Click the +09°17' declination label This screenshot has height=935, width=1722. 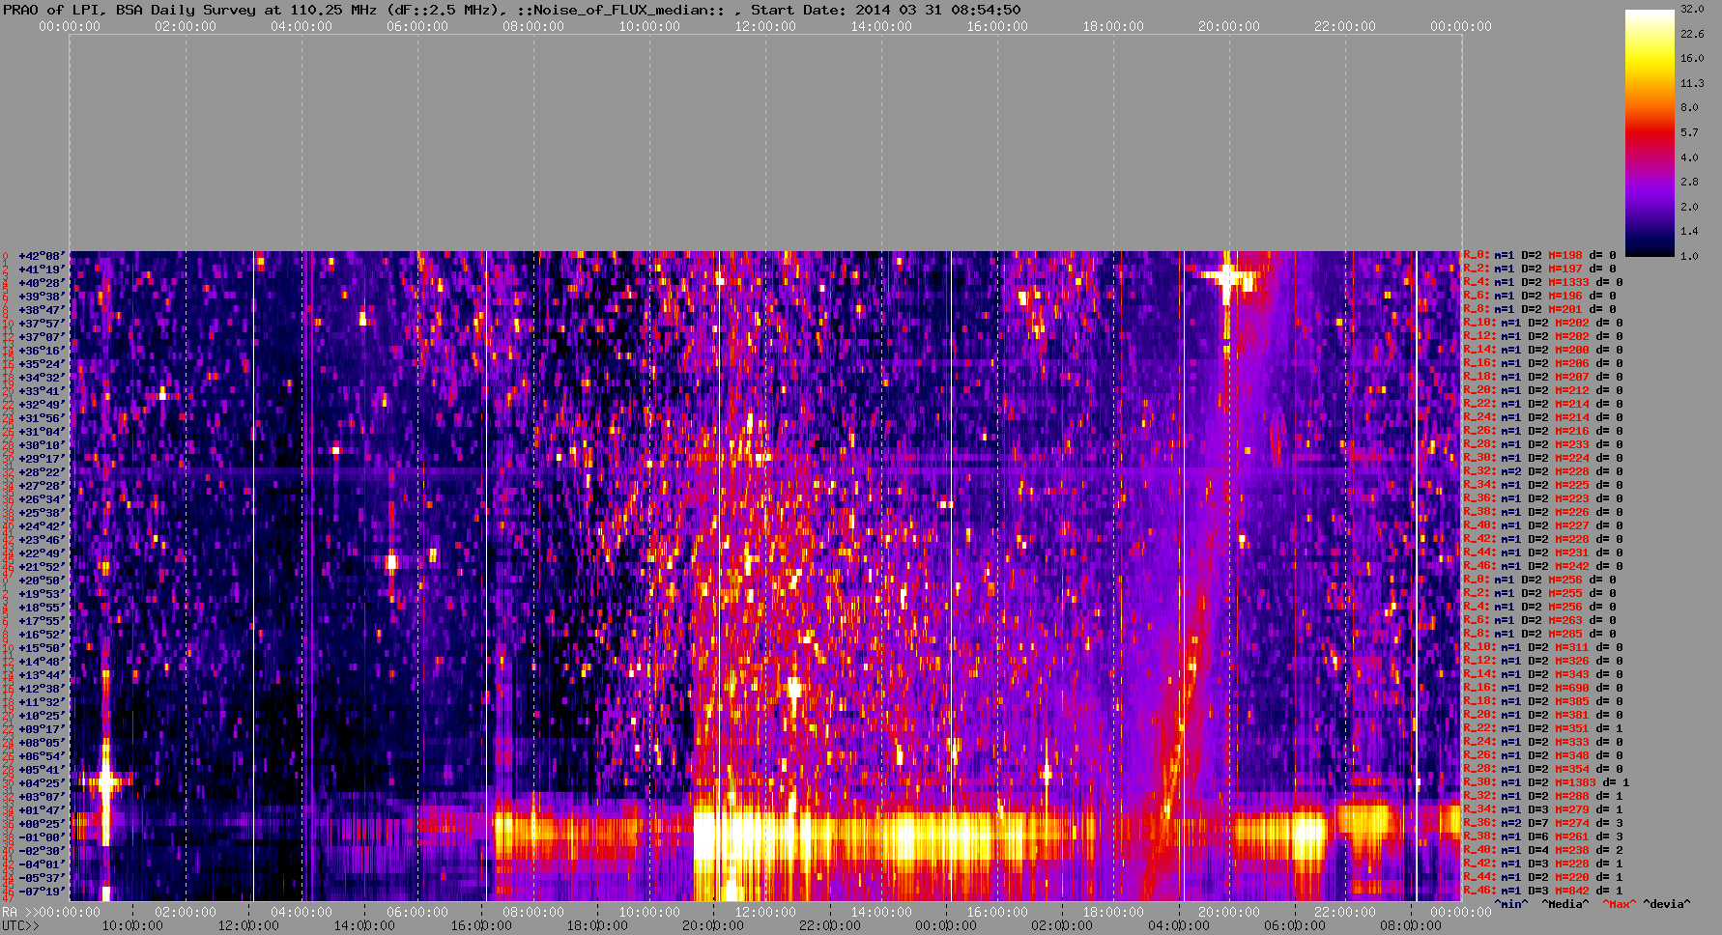point(43,729)
